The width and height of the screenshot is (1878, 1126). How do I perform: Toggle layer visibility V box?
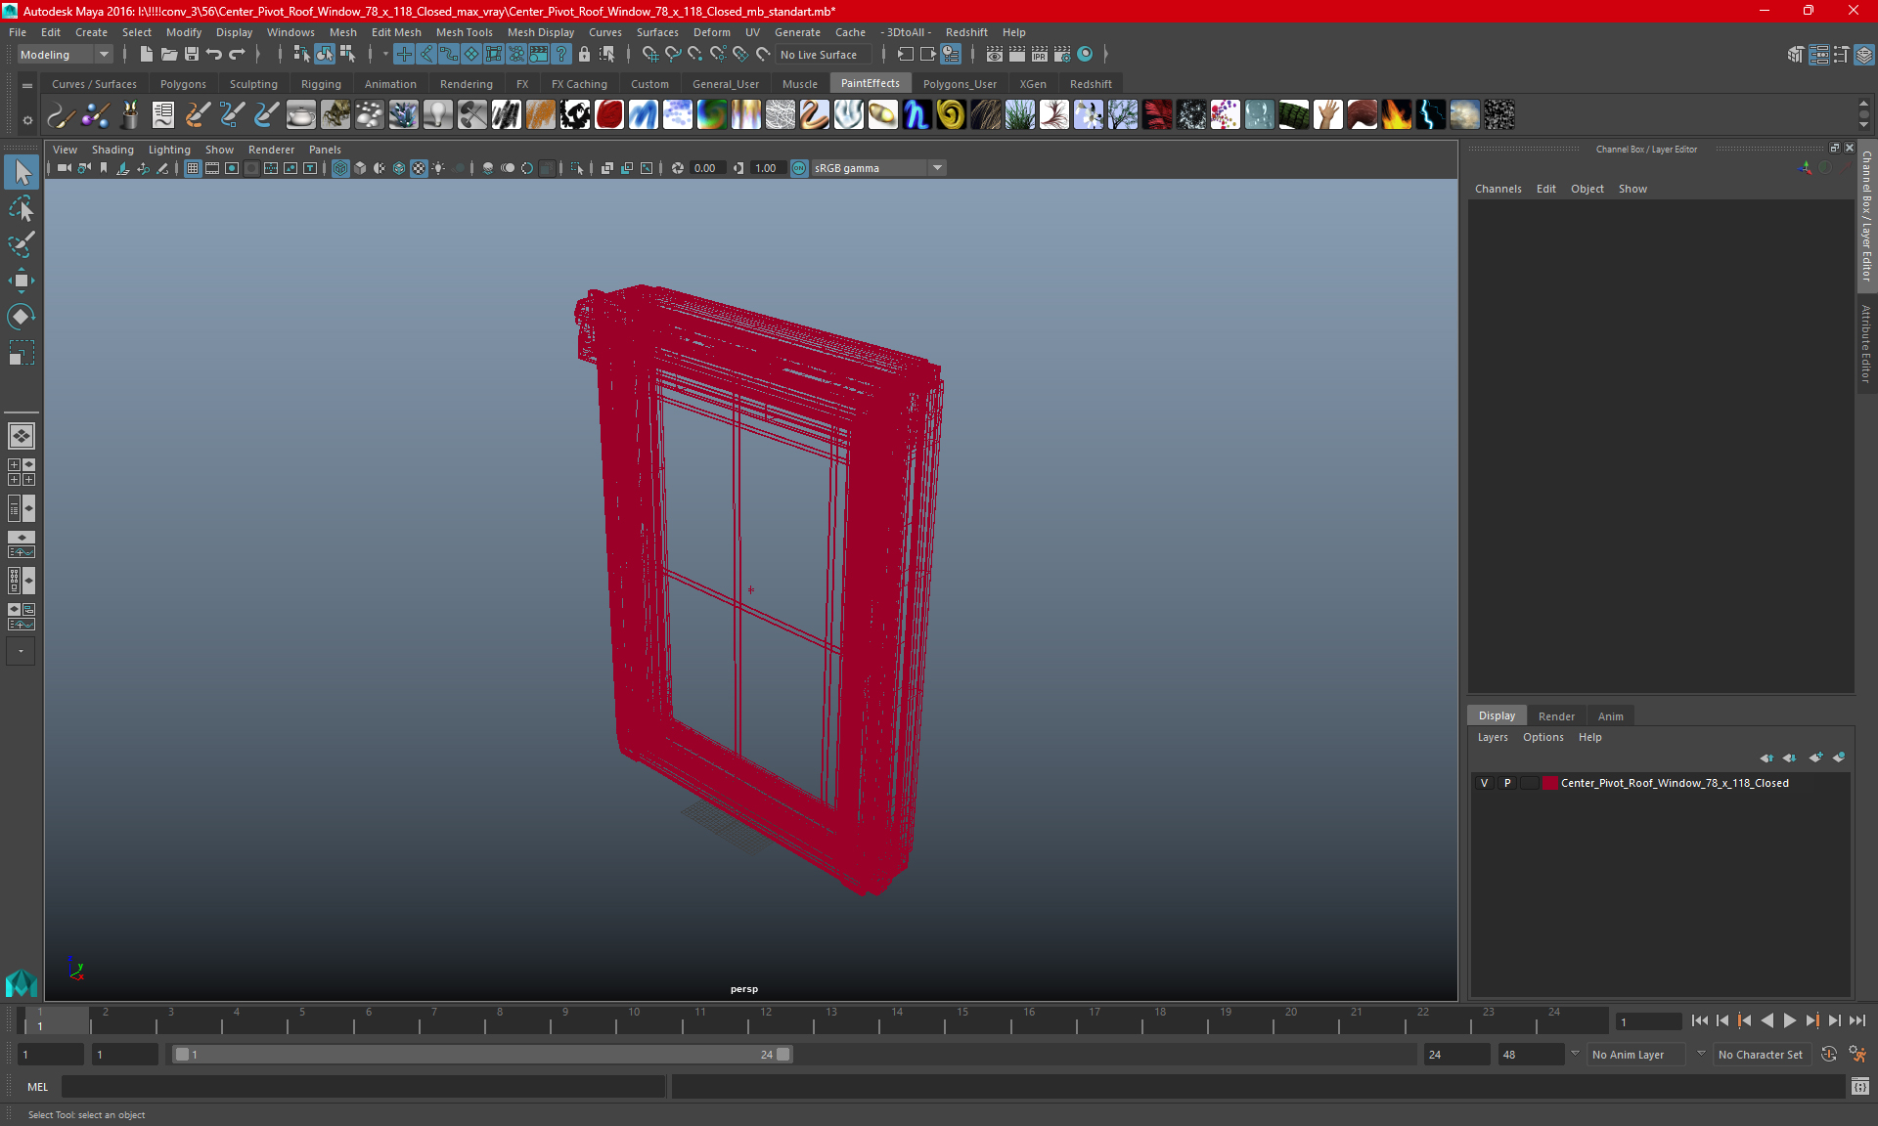pyautogui.click(x=1485, y=783)
